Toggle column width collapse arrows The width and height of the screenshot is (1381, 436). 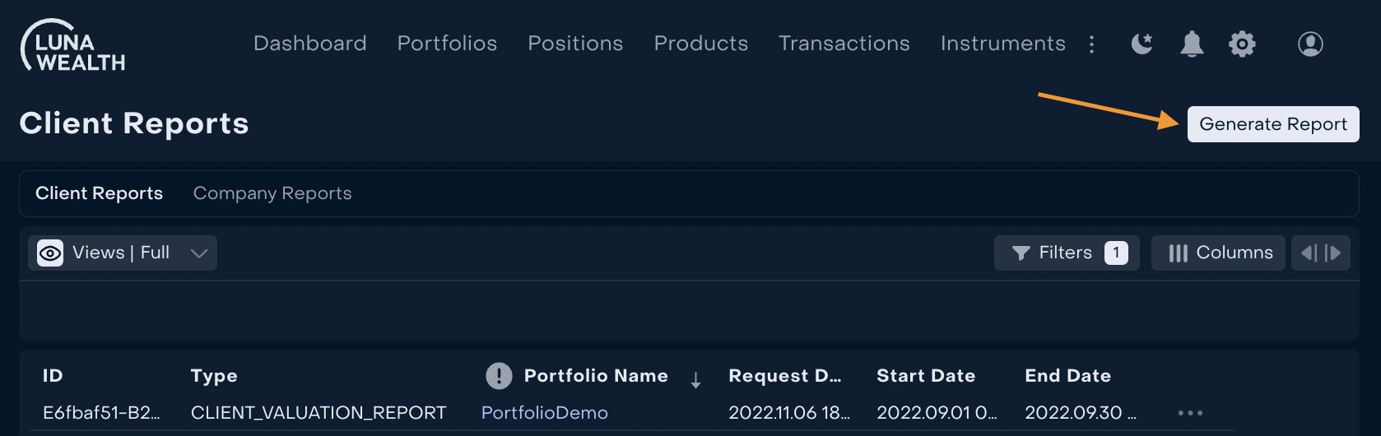(x=1321, y=253)
